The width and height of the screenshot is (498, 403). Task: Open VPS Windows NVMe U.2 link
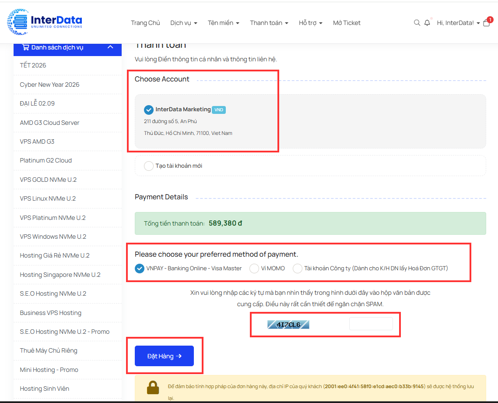53,237
